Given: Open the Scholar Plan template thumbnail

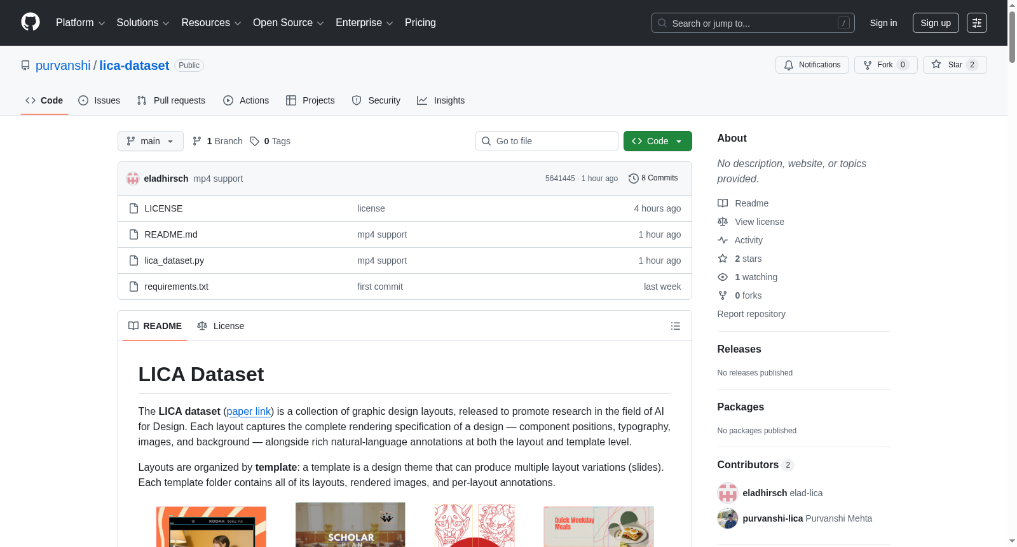Looking at the screenshot, I should point(350,525).
